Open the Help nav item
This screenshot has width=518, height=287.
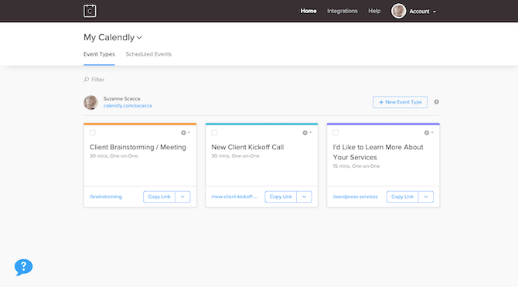(x=374, y=11)
